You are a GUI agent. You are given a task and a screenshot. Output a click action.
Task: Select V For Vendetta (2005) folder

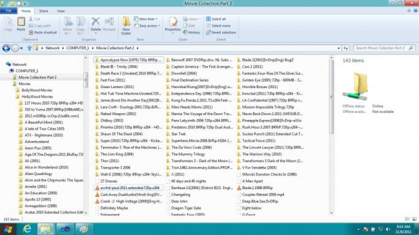point(259,167)
